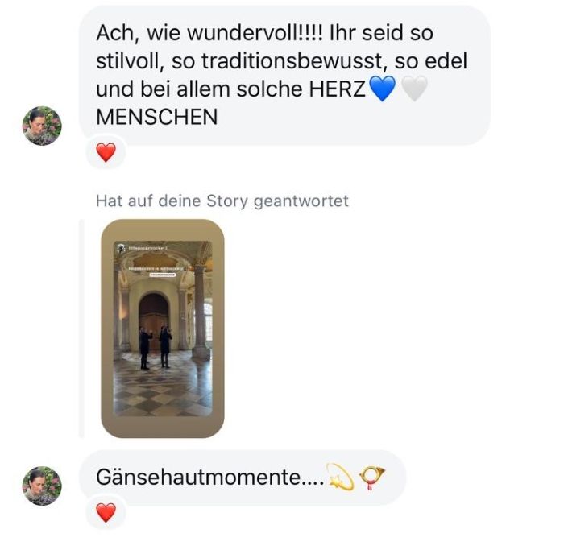Tap the white hashtag sticker in story preview
This screenshot has height=554, width=564.
pyautogui.click(x=163, y=275)
